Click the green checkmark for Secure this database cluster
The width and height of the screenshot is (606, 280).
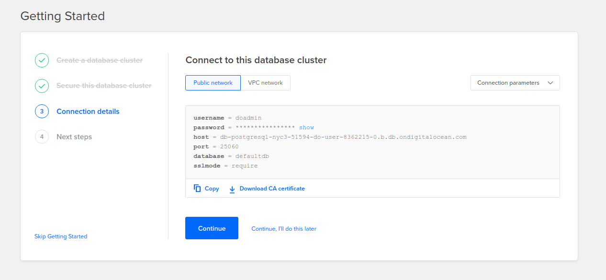point(42,86)
